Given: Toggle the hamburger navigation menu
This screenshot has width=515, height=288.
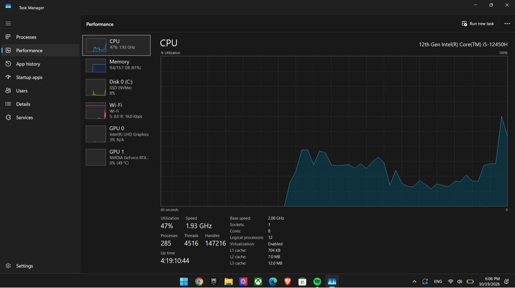Looking at the screenshot, I should pyautogui.click(x=8, y=24).
